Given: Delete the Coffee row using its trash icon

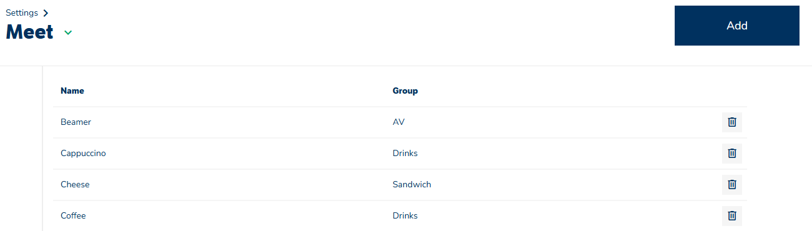Looking at the screenshot, I should click(x=732, y=216).
